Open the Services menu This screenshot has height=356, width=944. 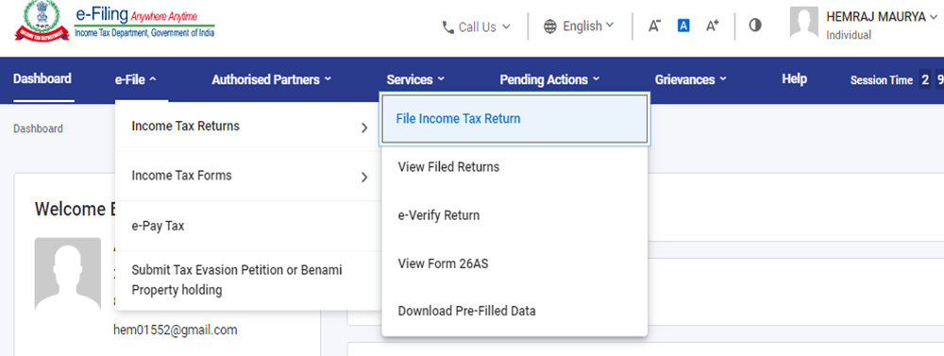point(415,79)
